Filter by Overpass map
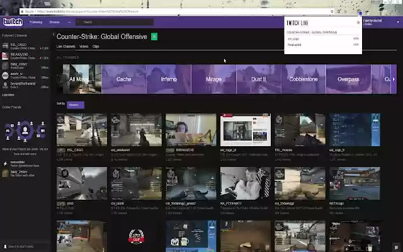Image resolution: width=403 pixels, height=252 pixels. 348,79
